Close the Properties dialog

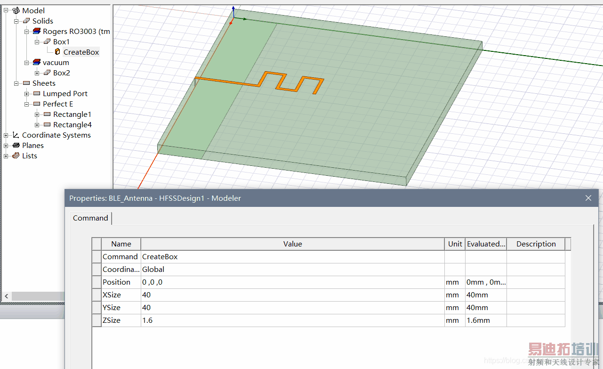click(588, 198)
